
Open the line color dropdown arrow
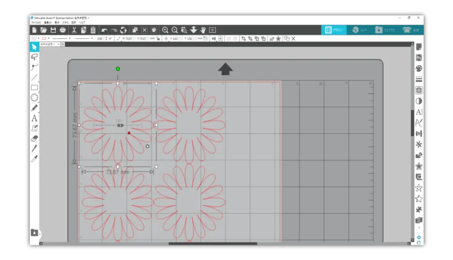pos(49,39)
